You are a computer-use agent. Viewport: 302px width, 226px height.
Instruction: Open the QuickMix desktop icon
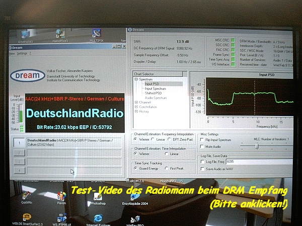(x=26, y=197)
